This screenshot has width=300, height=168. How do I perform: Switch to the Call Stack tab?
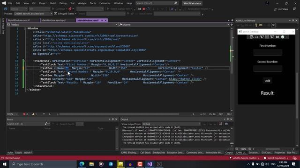click(145, 153)
